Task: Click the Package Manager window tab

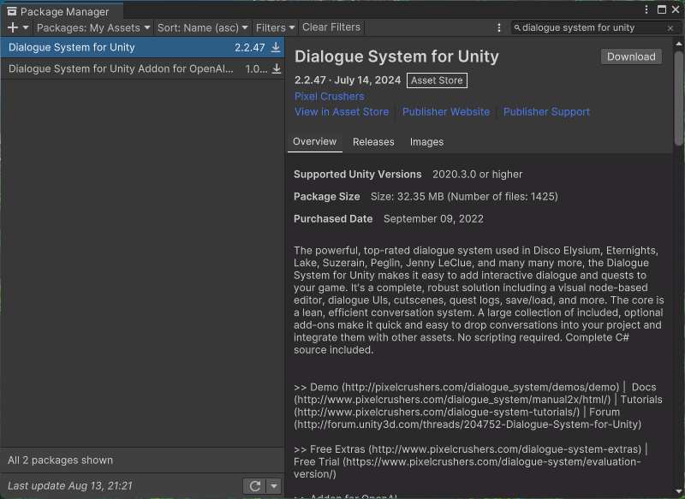Action: point(62,11)
